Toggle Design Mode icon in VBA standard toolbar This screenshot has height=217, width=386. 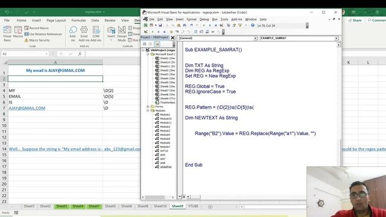click(x=221, y=25)
